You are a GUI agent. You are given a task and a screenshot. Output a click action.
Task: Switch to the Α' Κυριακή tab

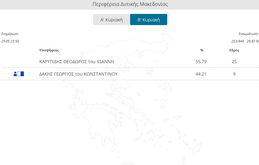click(x=112, y=20)
